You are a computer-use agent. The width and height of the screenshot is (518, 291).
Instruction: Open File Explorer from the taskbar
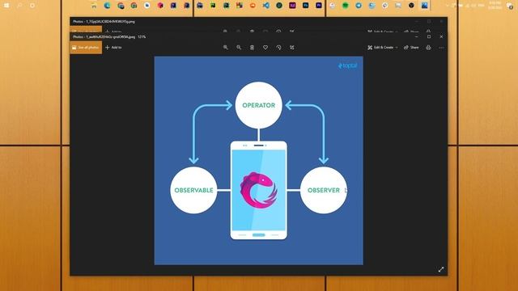pos(94,6)
